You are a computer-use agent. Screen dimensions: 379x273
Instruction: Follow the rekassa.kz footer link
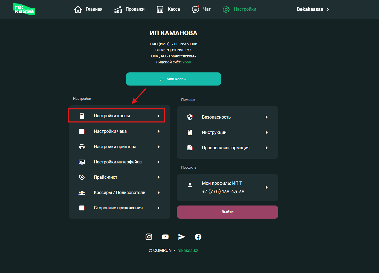pyautogui.click(x=188, y=250)
